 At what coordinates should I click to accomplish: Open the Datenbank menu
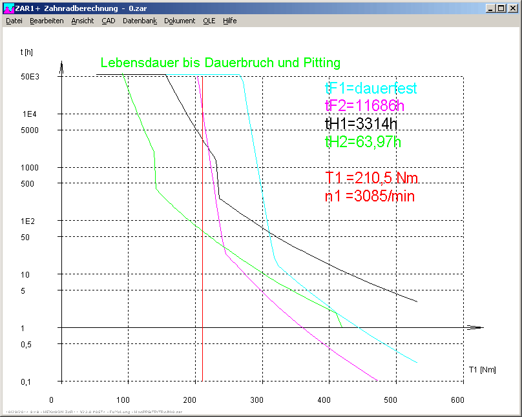point(140,21)
